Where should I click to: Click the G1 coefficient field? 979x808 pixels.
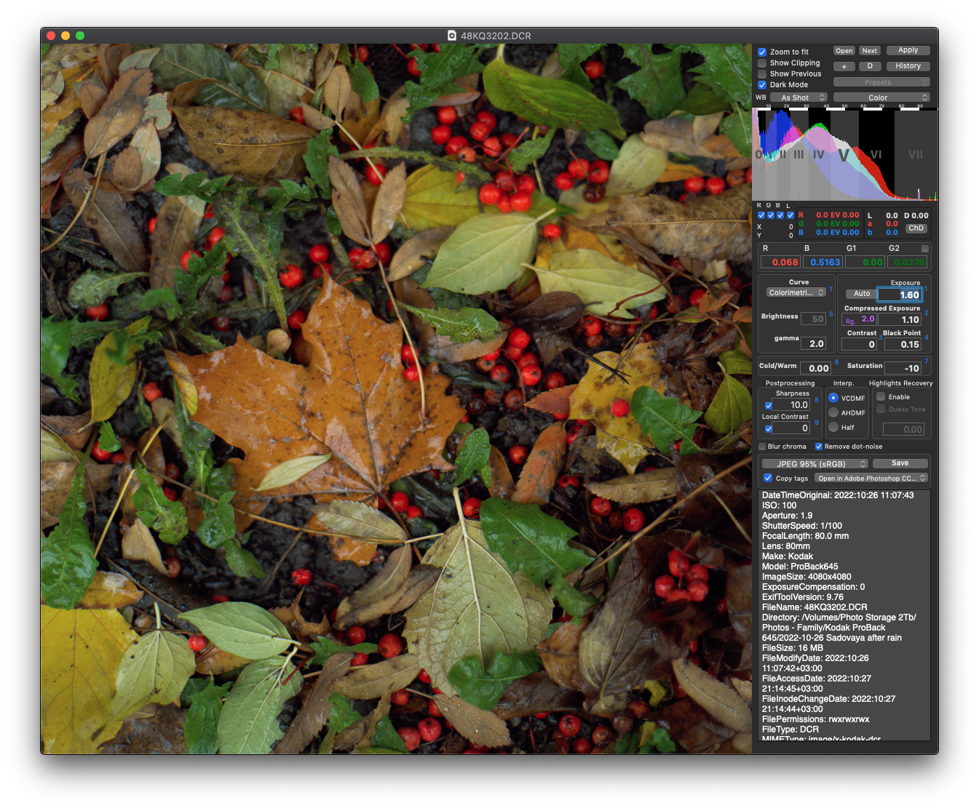865,263
